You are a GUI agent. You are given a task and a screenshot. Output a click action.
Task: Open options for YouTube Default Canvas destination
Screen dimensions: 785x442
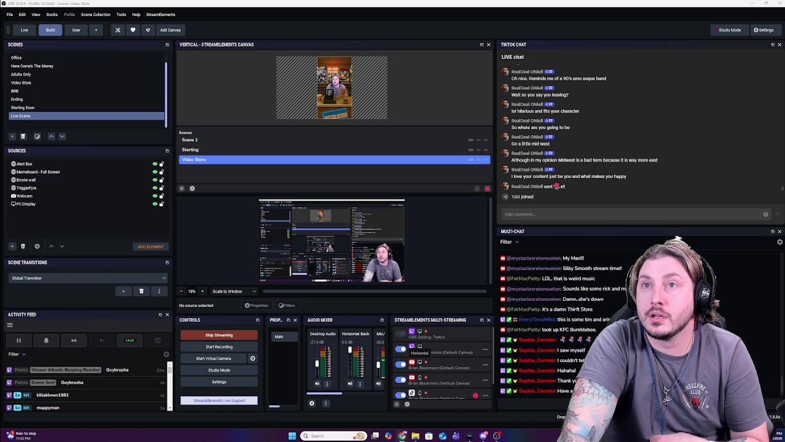tap(485, 365)
